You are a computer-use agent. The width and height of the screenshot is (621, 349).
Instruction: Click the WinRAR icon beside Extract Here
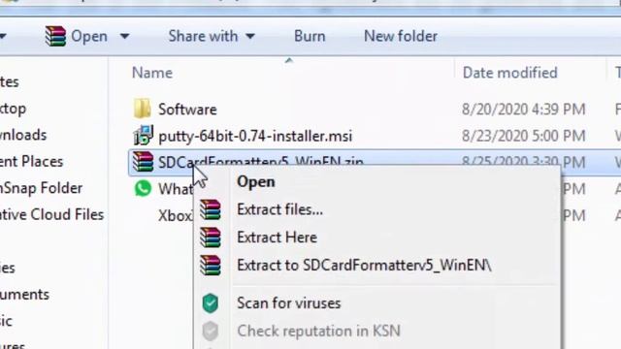[x=211, y=238]
